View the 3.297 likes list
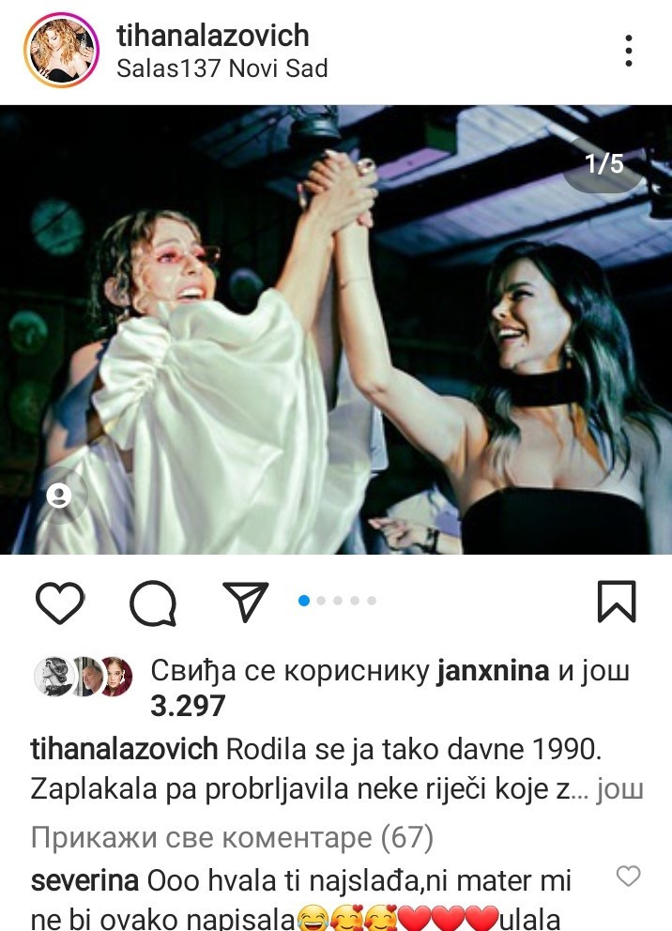The width and height of the screenshot is (672, 931). (188, 706)
